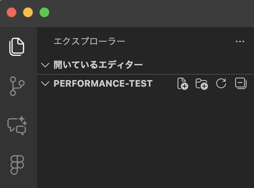Close the window with red button
Viewport: 254px width, 188px height.
(12, 12)
